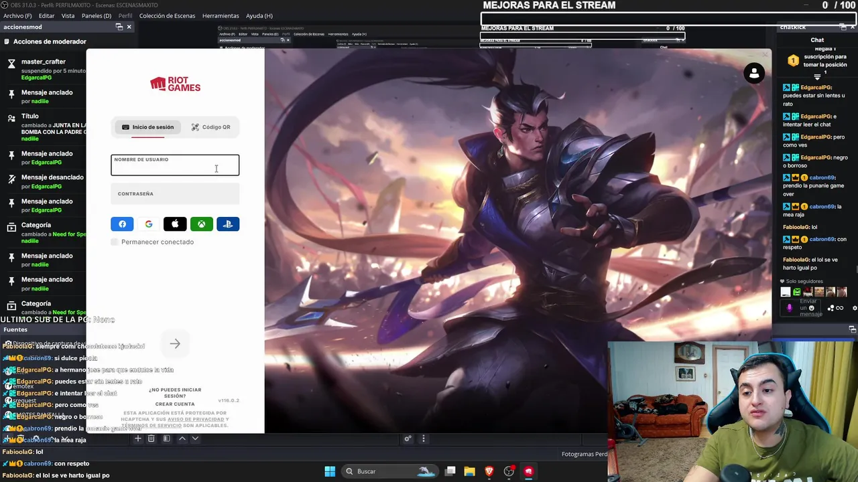
Task: Open Task View from taskbar
Action: click(450, 471)
